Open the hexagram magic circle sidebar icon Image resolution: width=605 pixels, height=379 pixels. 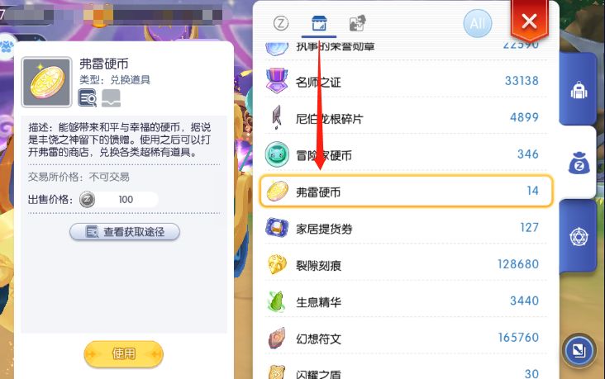click(x=579, y=236)
